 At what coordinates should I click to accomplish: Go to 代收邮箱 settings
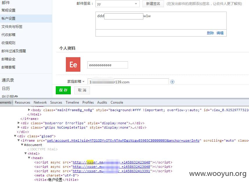click(x=9, y=35)
